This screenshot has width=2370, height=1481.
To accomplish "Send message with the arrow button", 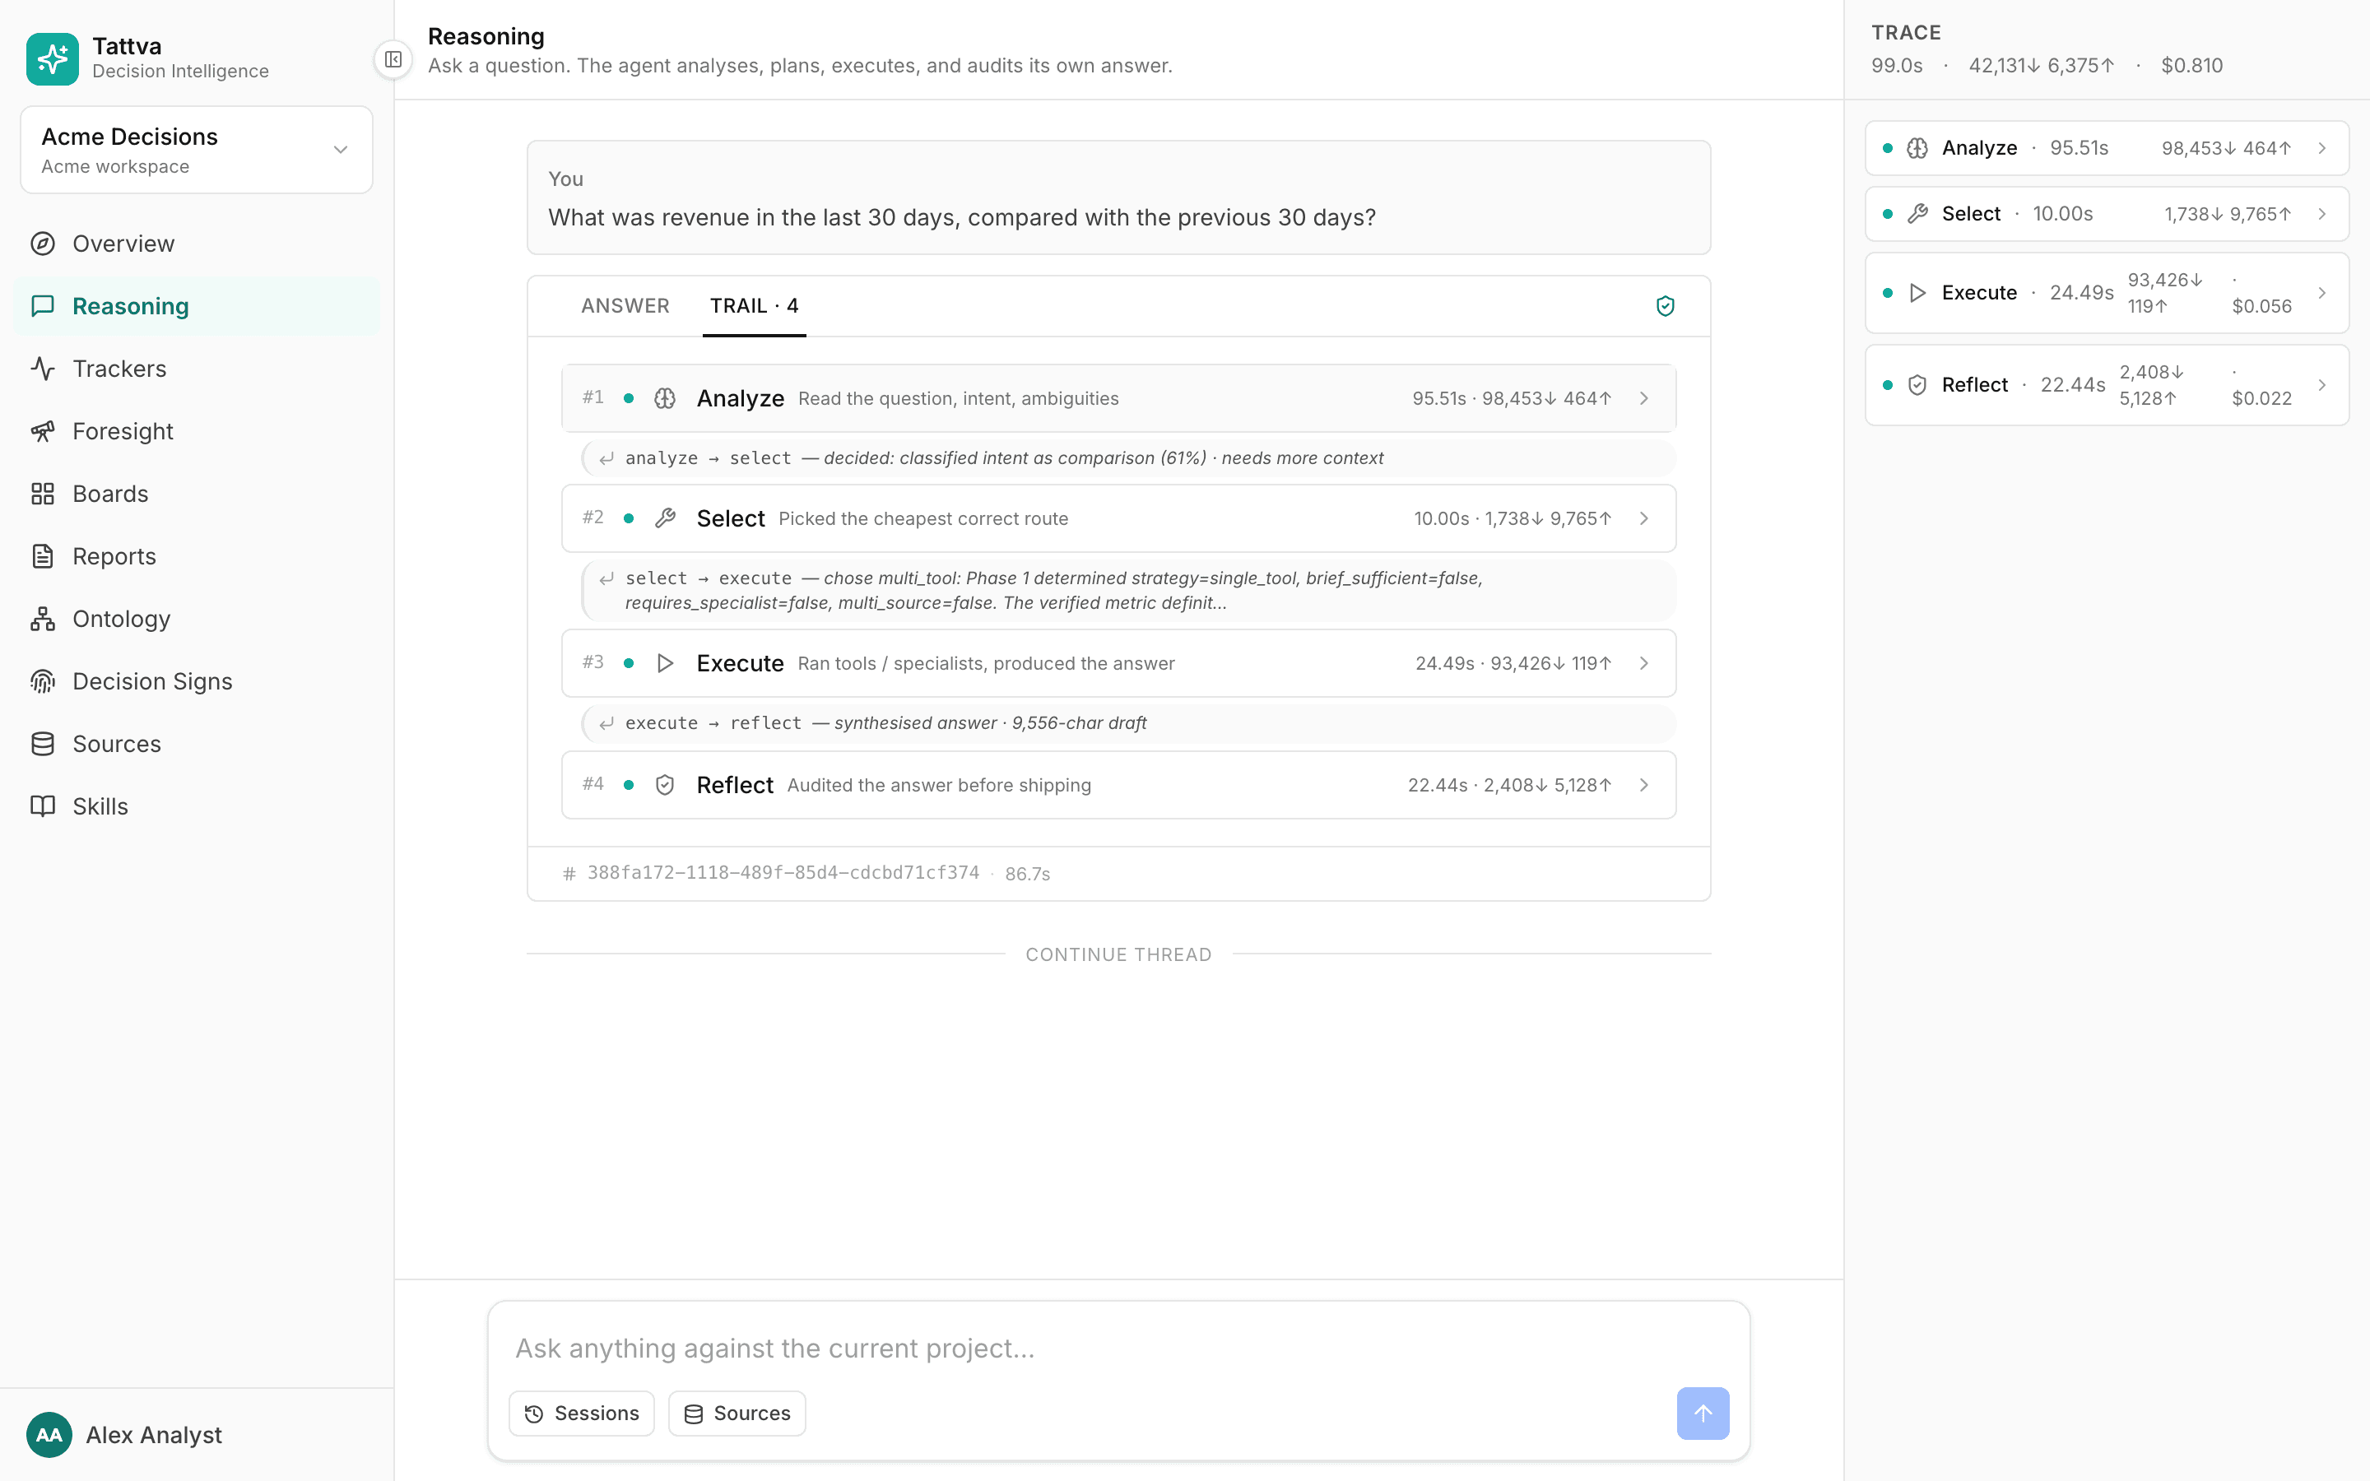I will click(1702, 1413).
